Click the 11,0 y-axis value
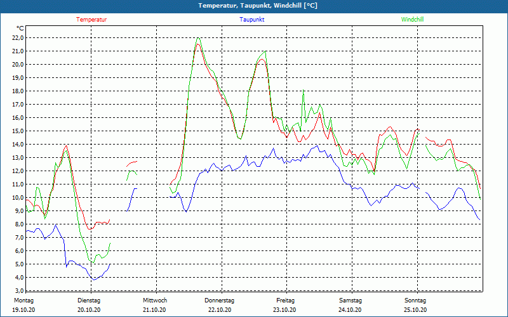Viewport: 508px width, 317px height. pos(18,184)
